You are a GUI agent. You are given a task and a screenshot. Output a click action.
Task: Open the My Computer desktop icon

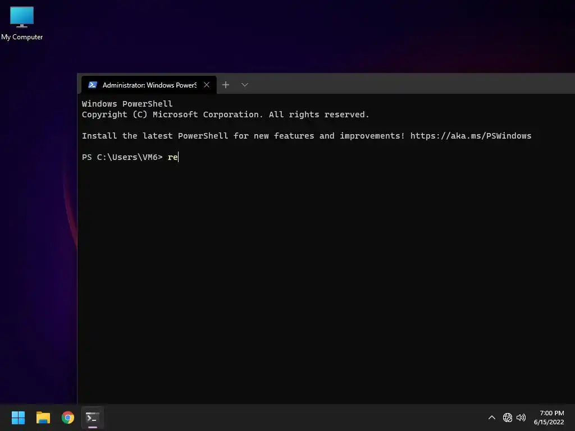click(x=22, y=24)
